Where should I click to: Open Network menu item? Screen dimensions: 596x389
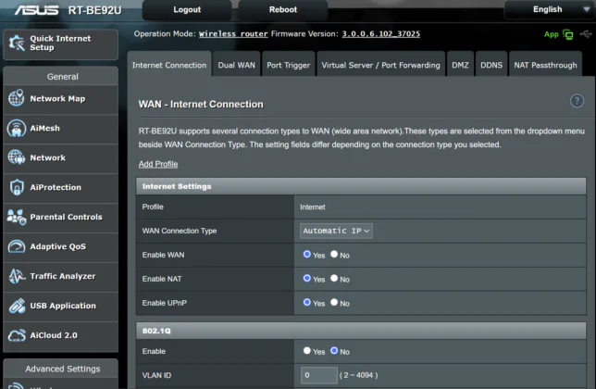61,157
